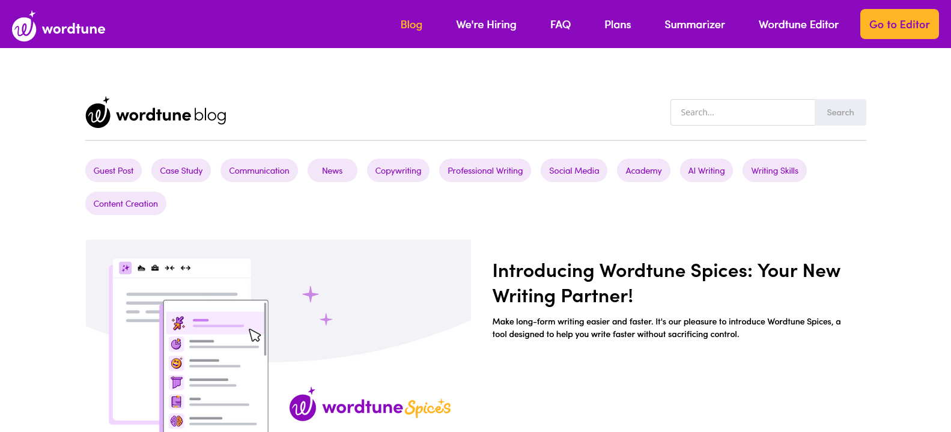Click the article summary paragraph text
The width and height of the screenshot is (951, 432).
click(x=666, y=328)
